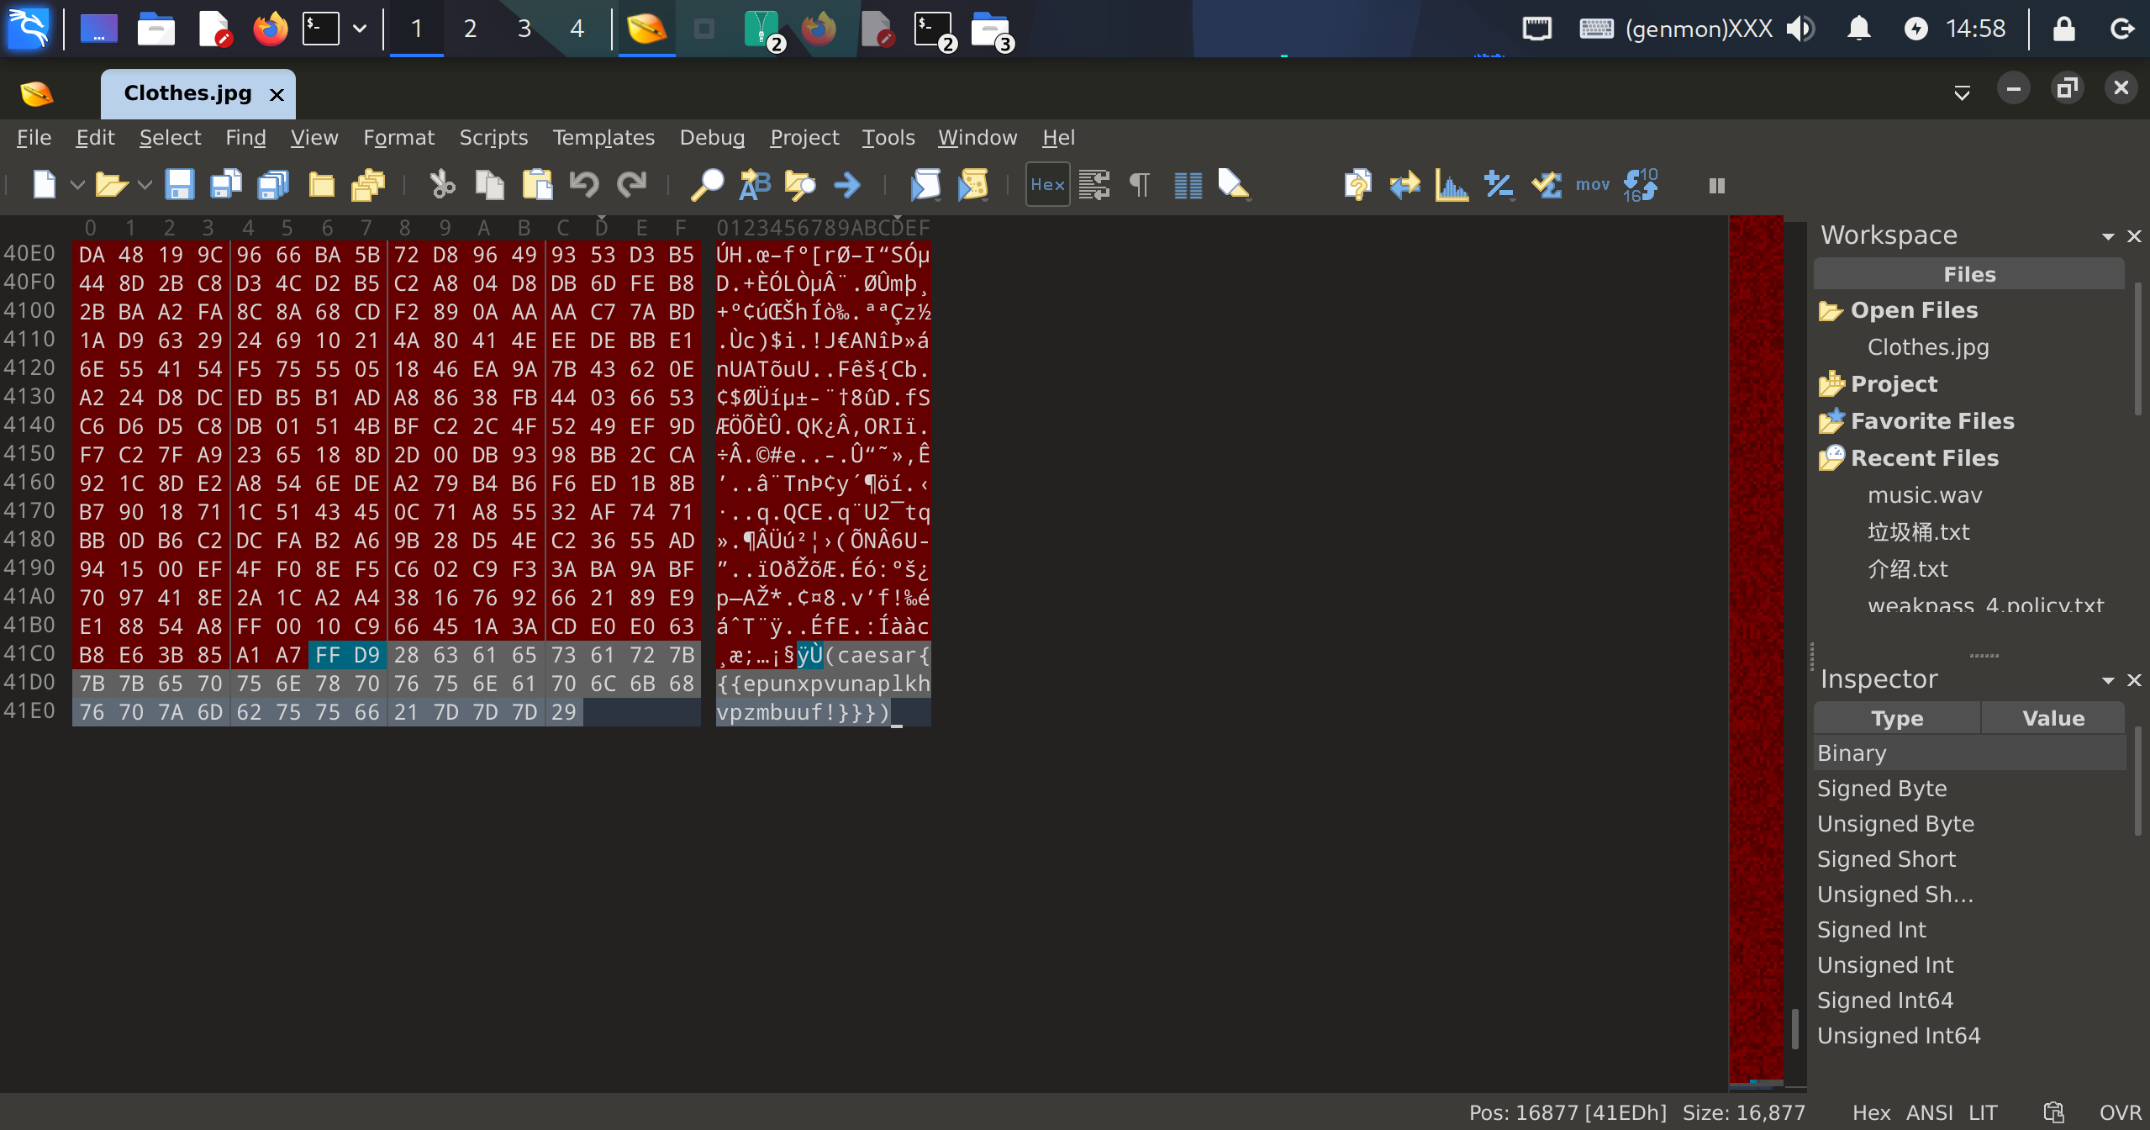Click the Firefox icon in taskbar
The width and height of the screenshot is (2150, 1130).
(x=270, y=29)
